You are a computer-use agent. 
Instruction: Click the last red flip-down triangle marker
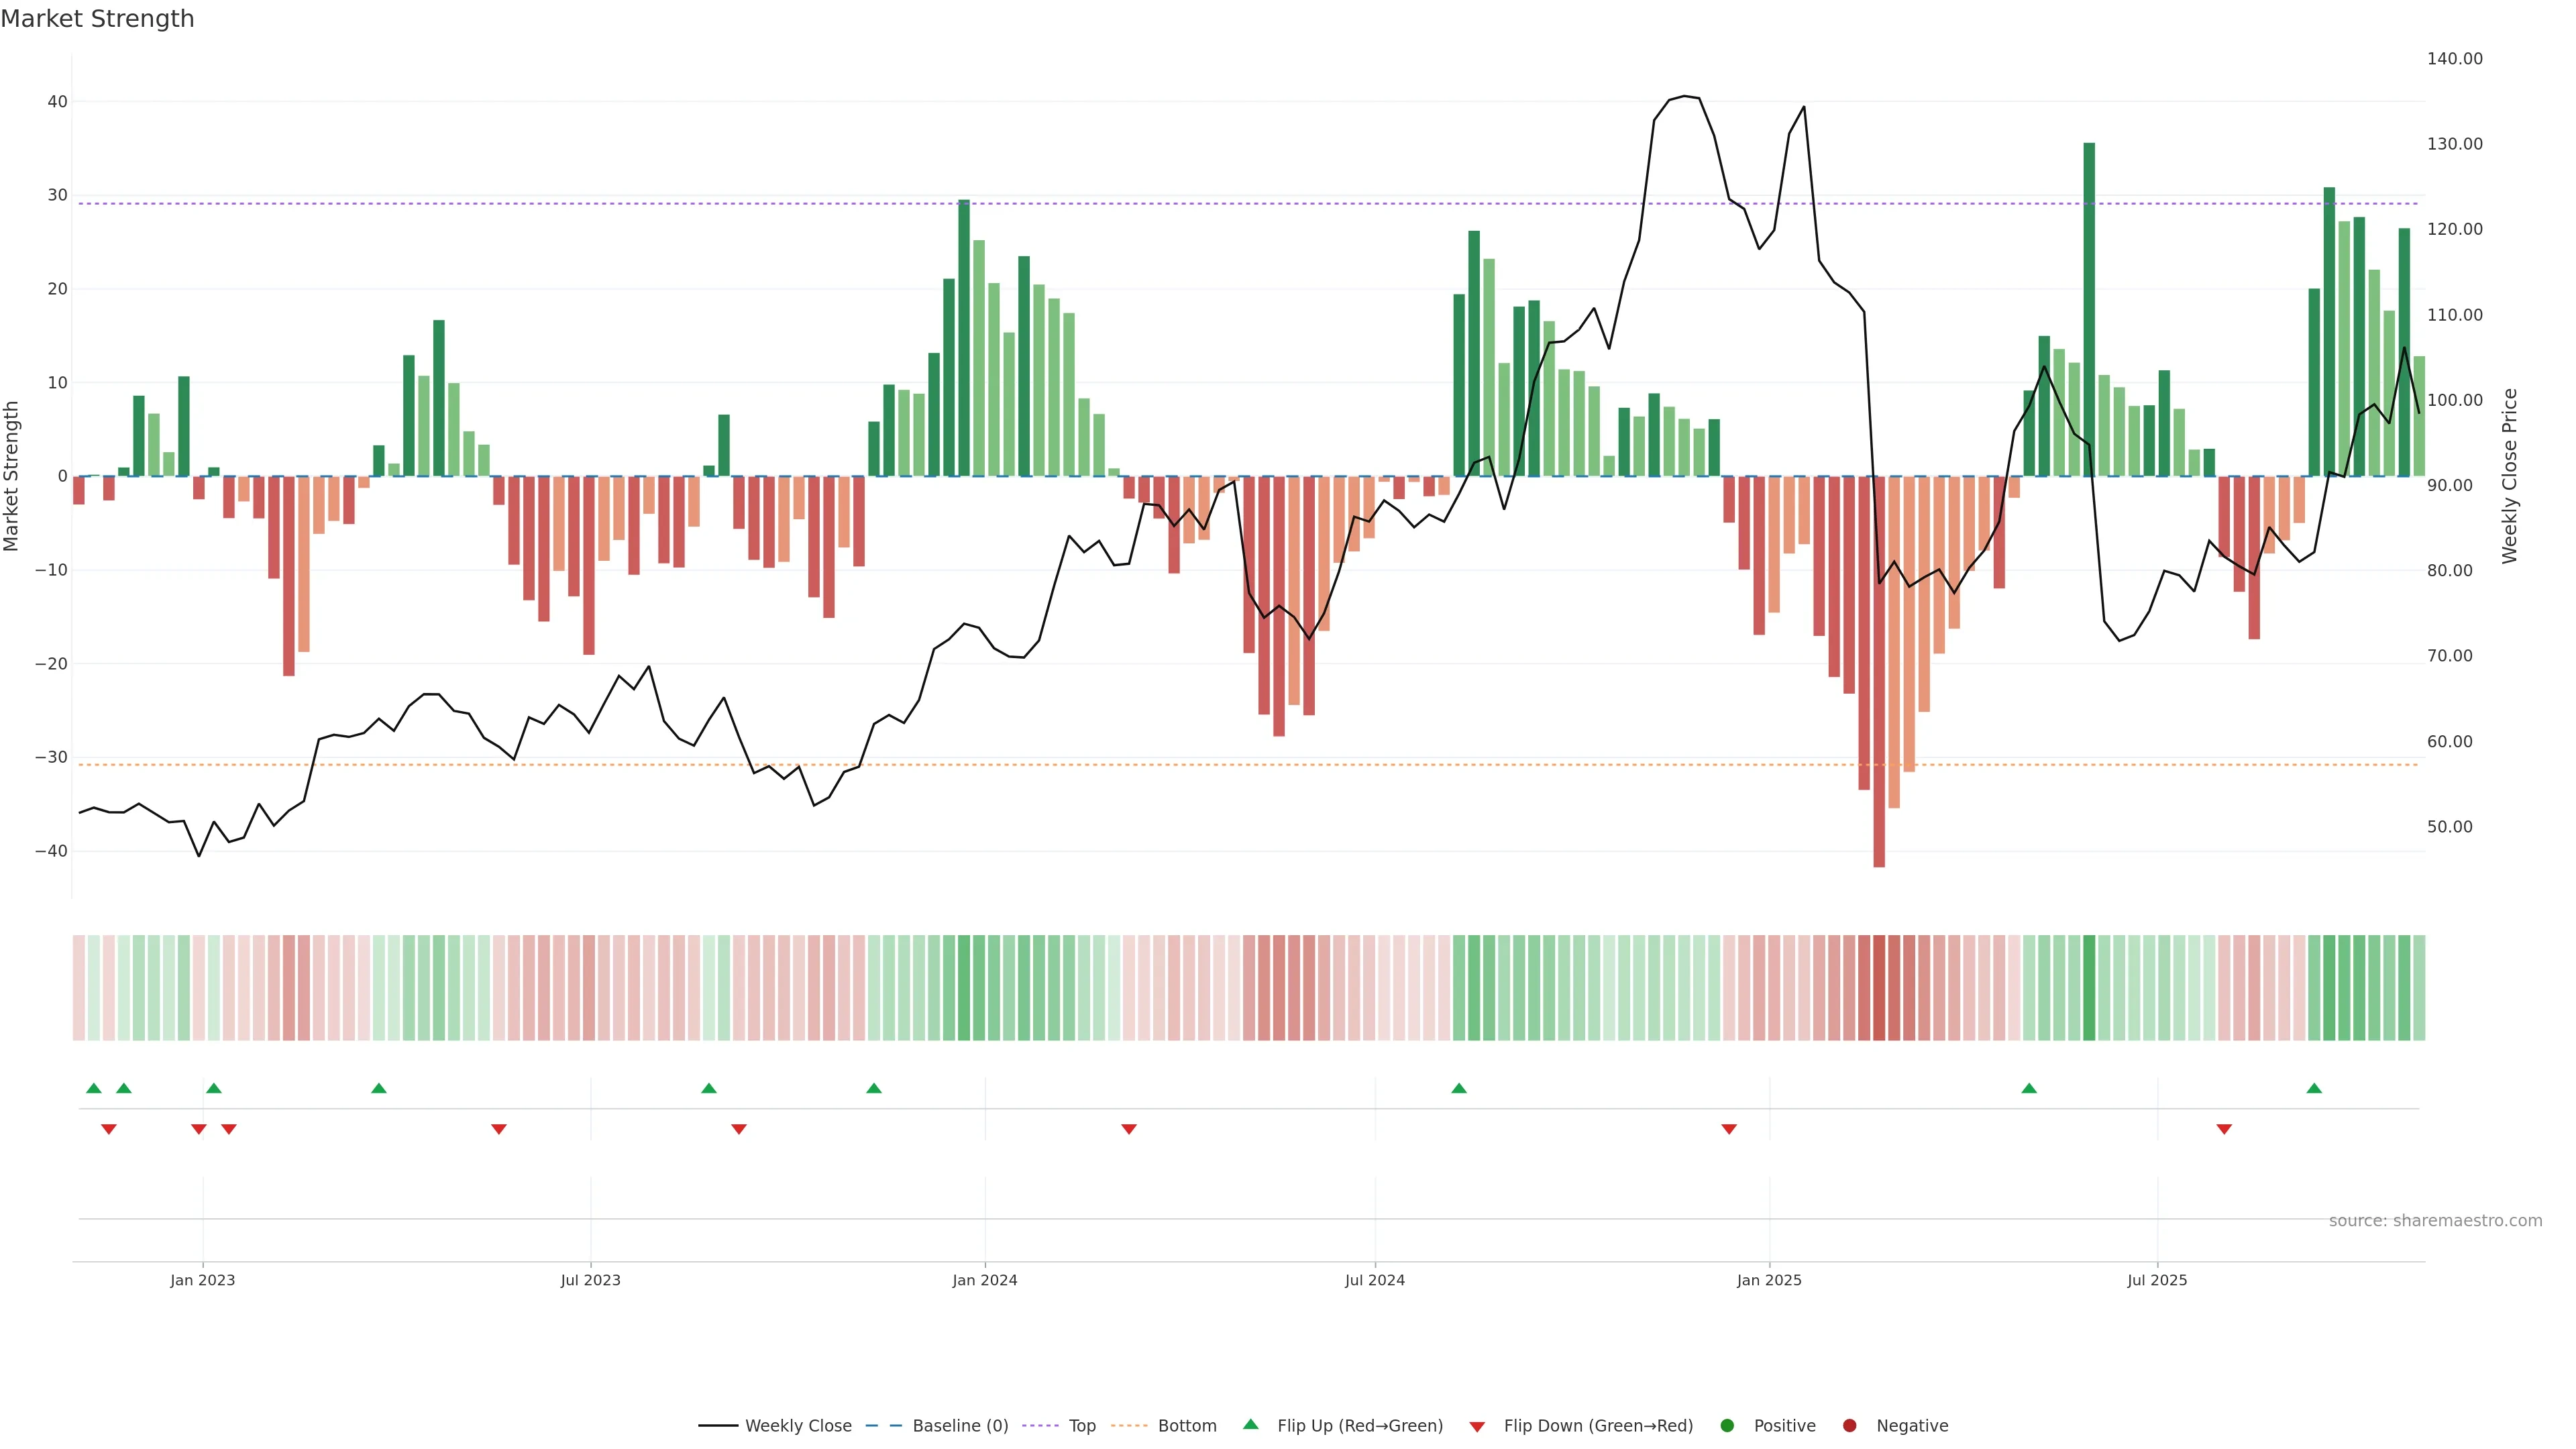click(x=2224, y=1129)
